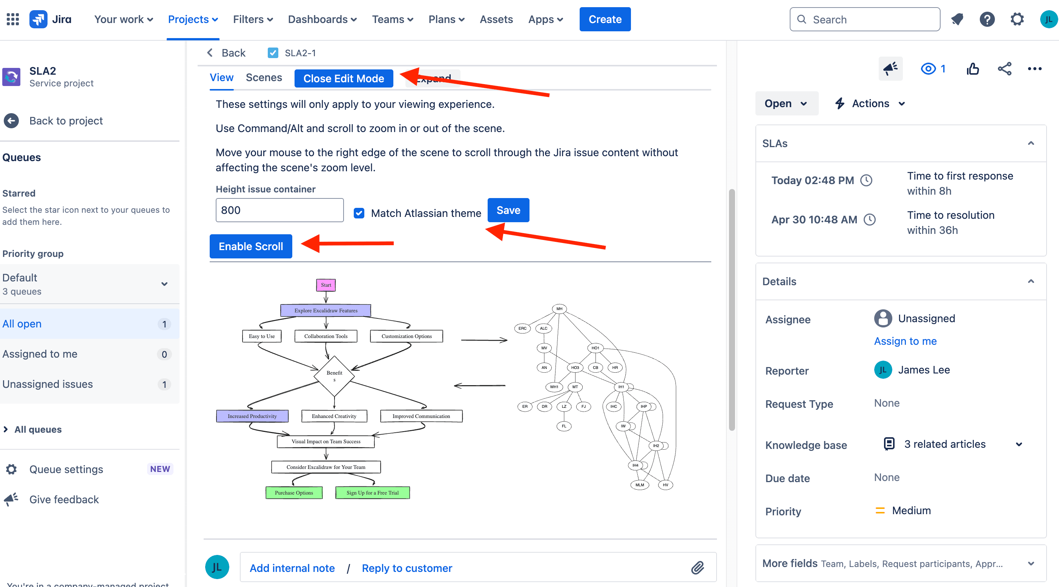Collapse the Details panel
The height and width of the screenshot is (587, 1059).
coord(1031,281)
